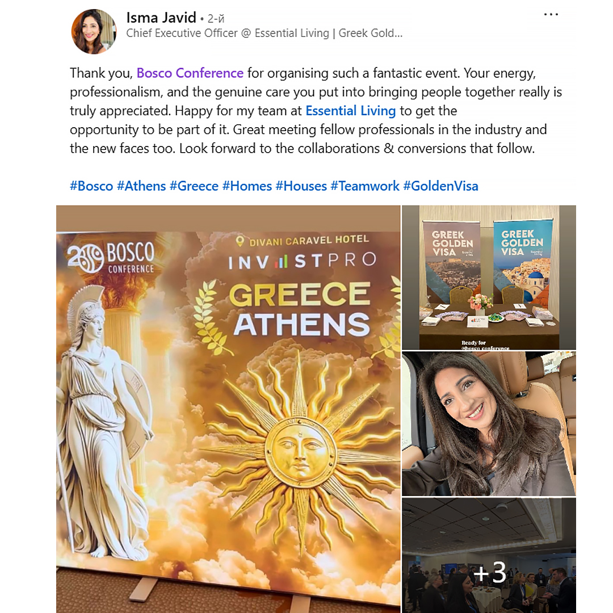Select the #Athens hashtag

141,186
